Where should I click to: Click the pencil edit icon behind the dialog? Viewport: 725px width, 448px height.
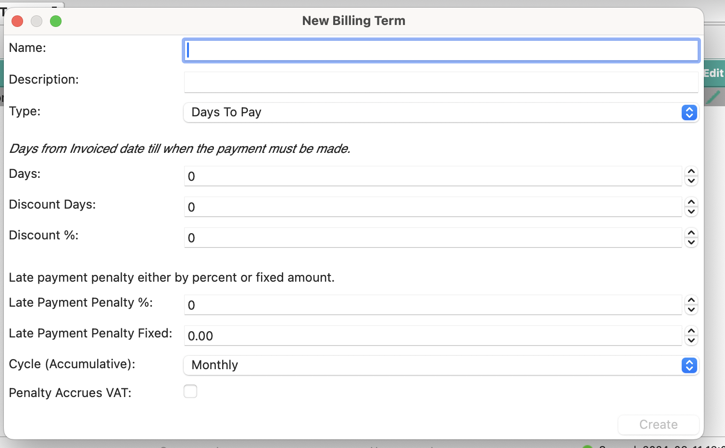[x=714, y=97]
